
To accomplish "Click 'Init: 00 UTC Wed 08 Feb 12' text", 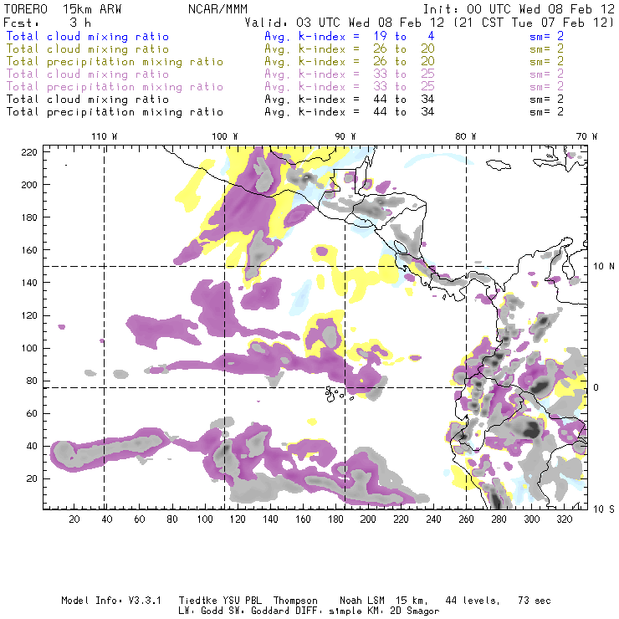I will point(519,9).
